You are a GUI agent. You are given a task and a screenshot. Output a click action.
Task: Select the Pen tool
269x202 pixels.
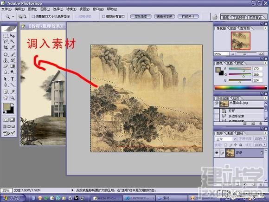click(6, 85)
